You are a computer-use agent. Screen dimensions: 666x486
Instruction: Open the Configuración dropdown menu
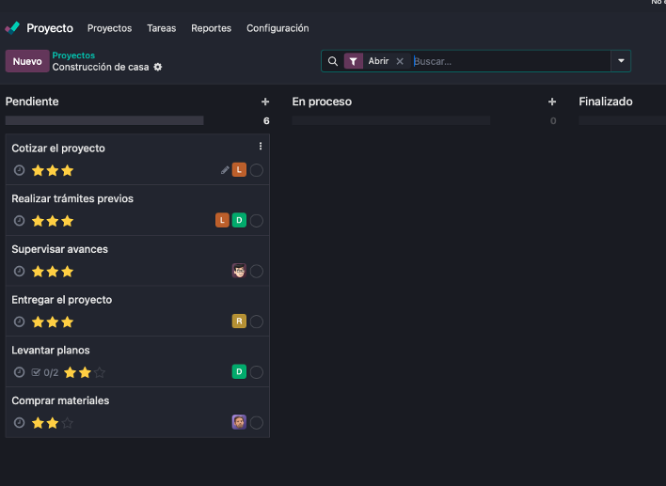tap(277, 28)
